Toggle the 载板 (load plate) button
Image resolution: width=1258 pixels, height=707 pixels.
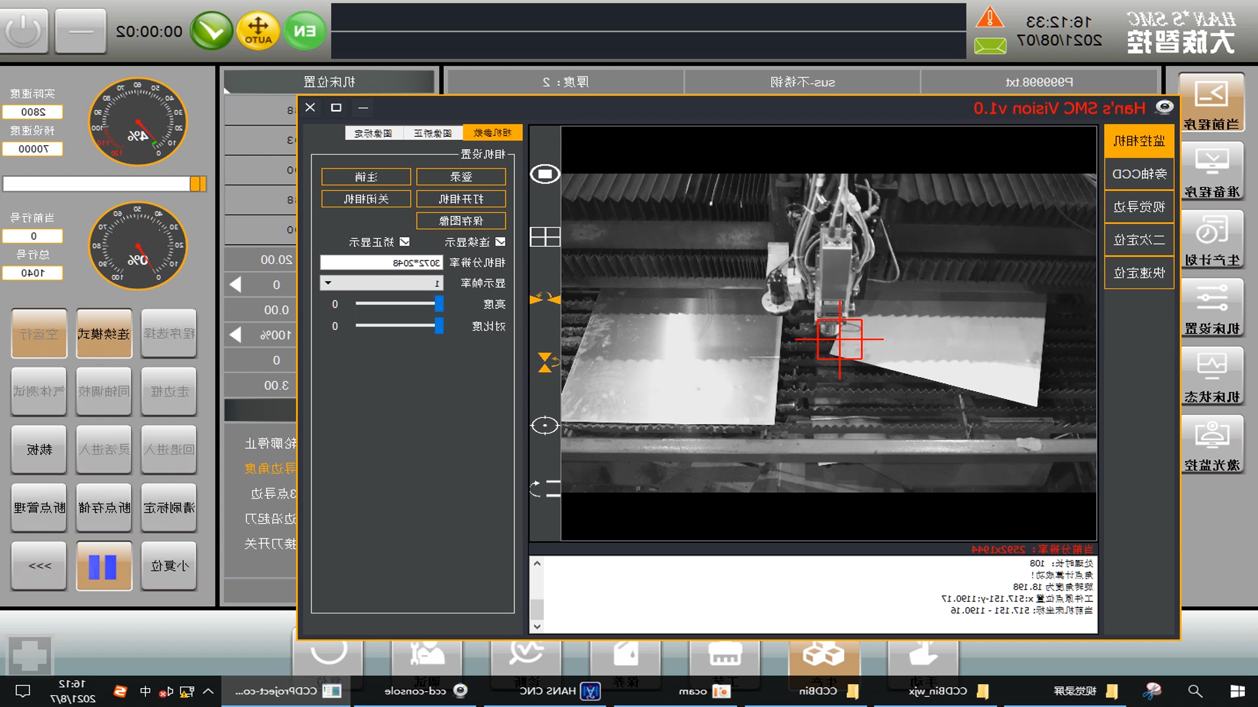pos(39,450)
